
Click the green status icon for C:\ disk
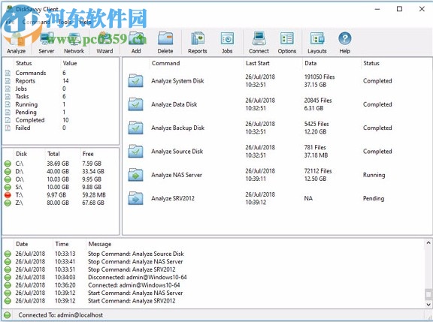pyautogui.click(x=8, y=164)
